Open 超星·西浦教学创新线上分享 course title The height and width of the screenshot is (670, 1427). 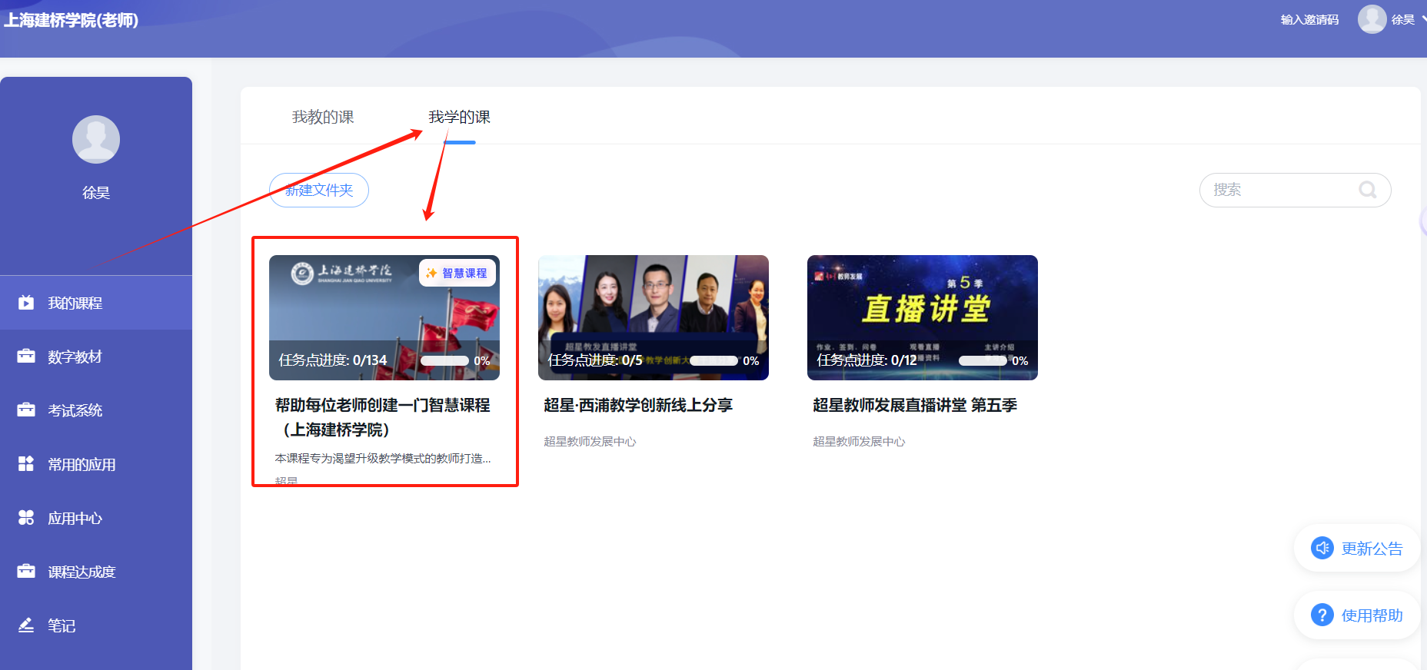pos(638,405)
